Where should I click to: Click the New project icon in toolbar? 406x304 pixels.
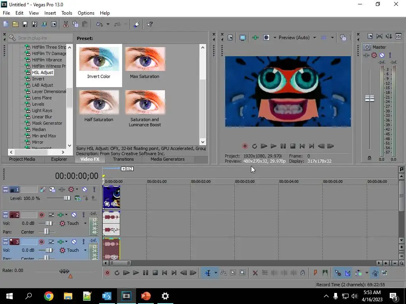coord(6,24)
